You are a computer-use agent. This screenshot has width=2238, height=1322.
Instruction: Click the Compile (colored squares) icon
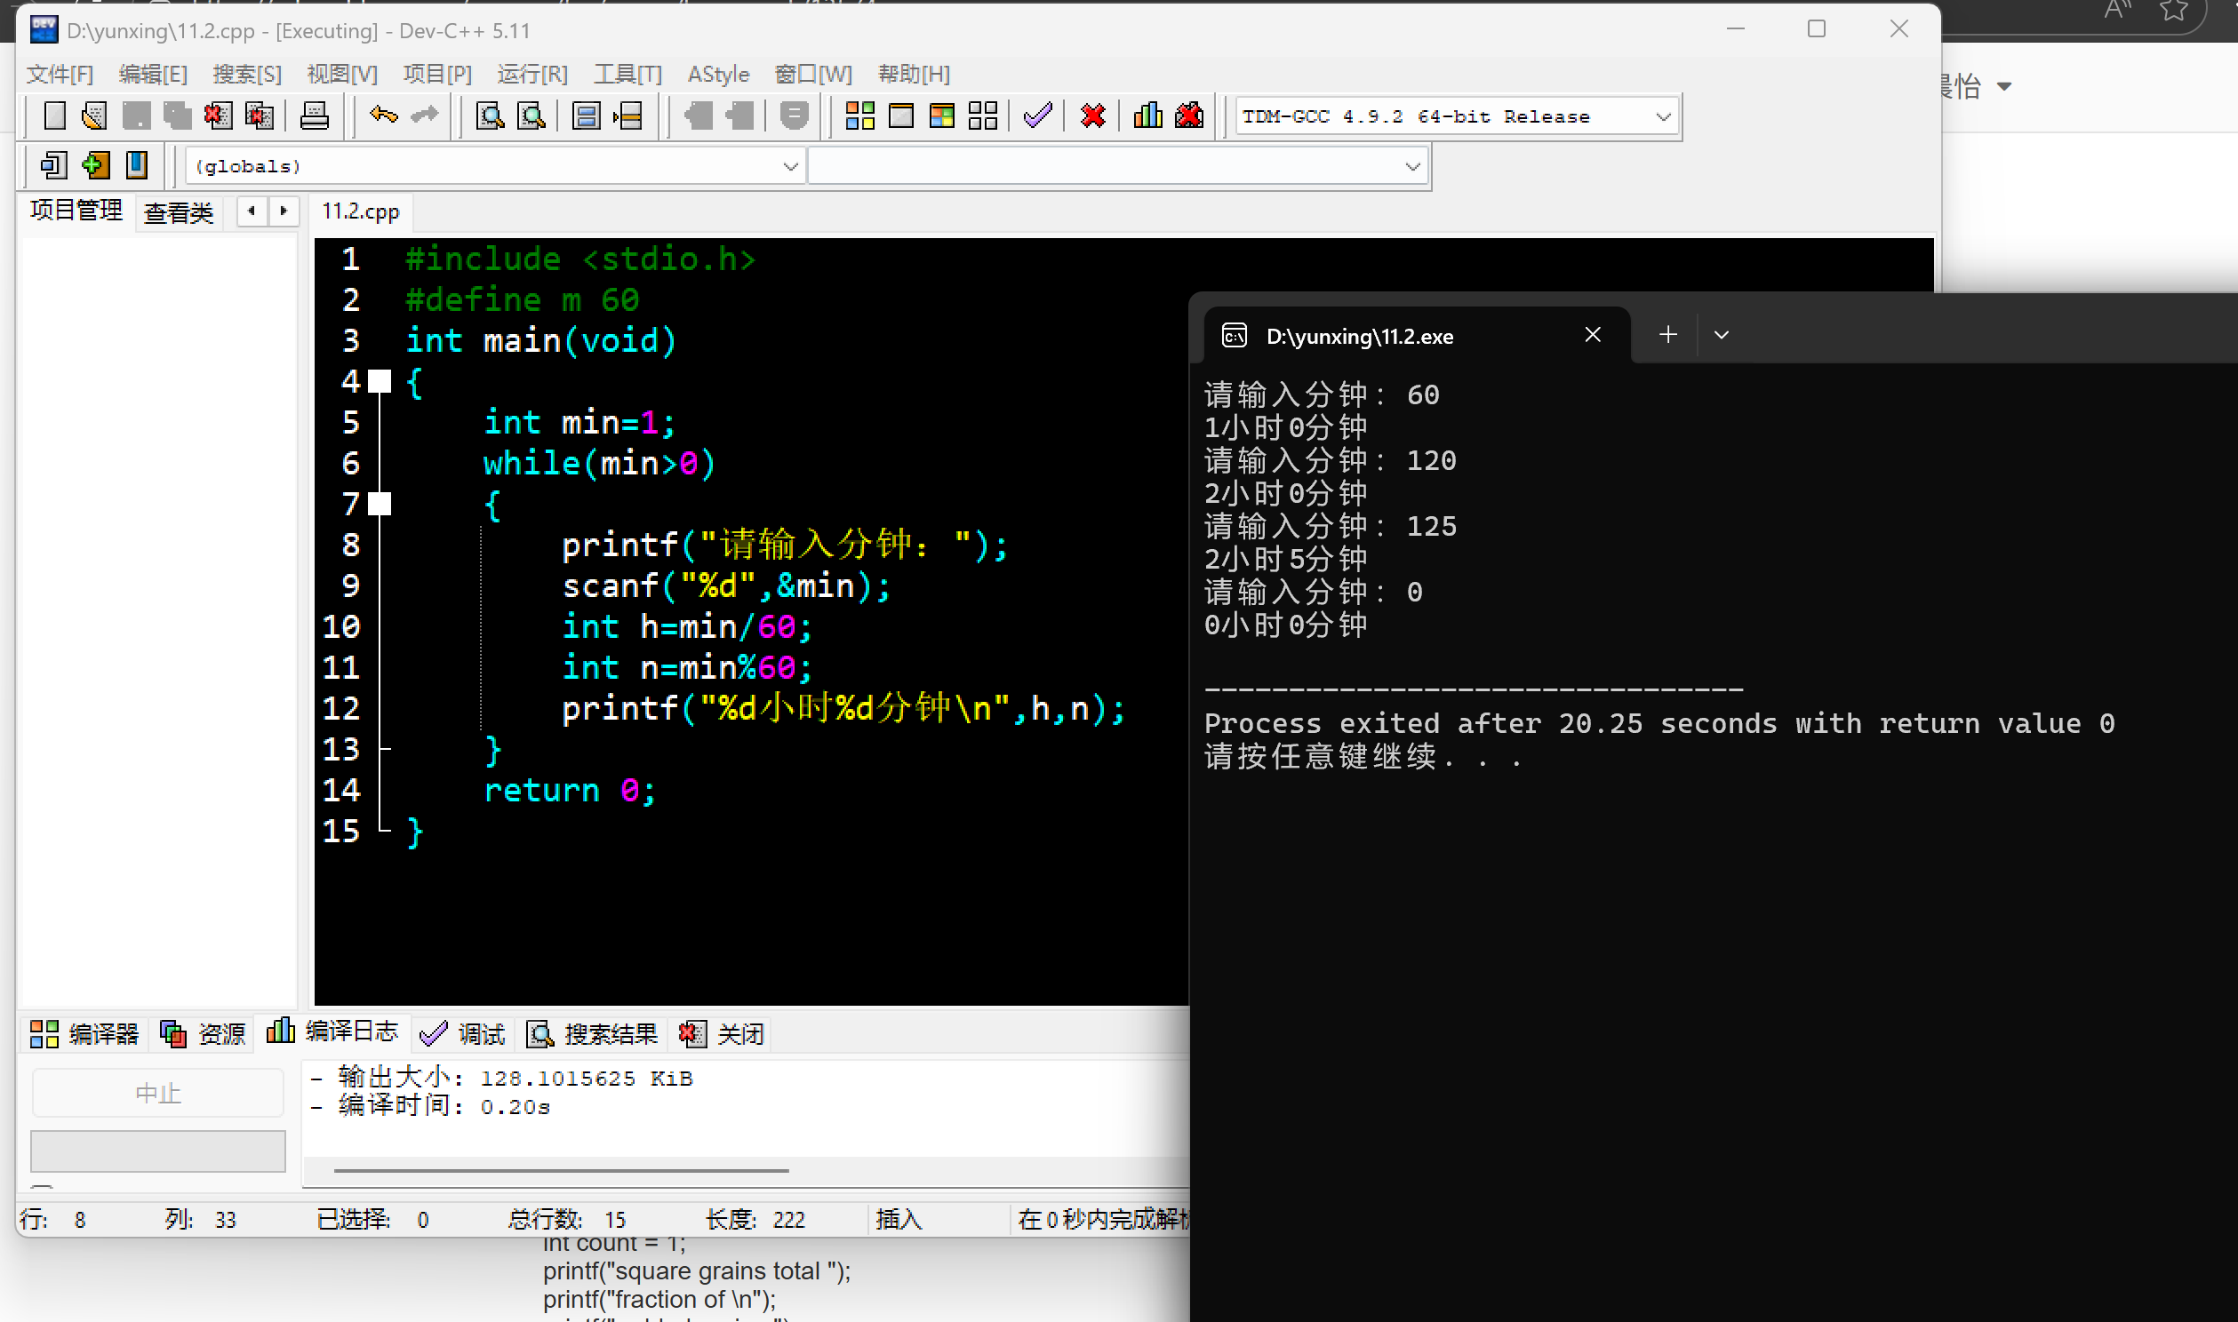tap(859, 115)
